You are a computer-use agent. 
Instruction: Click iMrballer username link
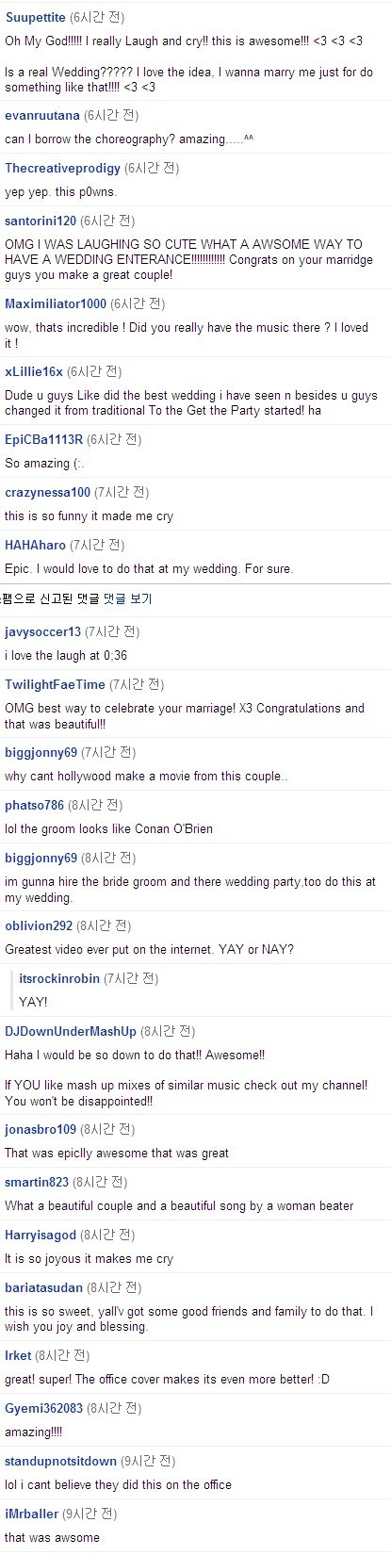coord(32,1514)
